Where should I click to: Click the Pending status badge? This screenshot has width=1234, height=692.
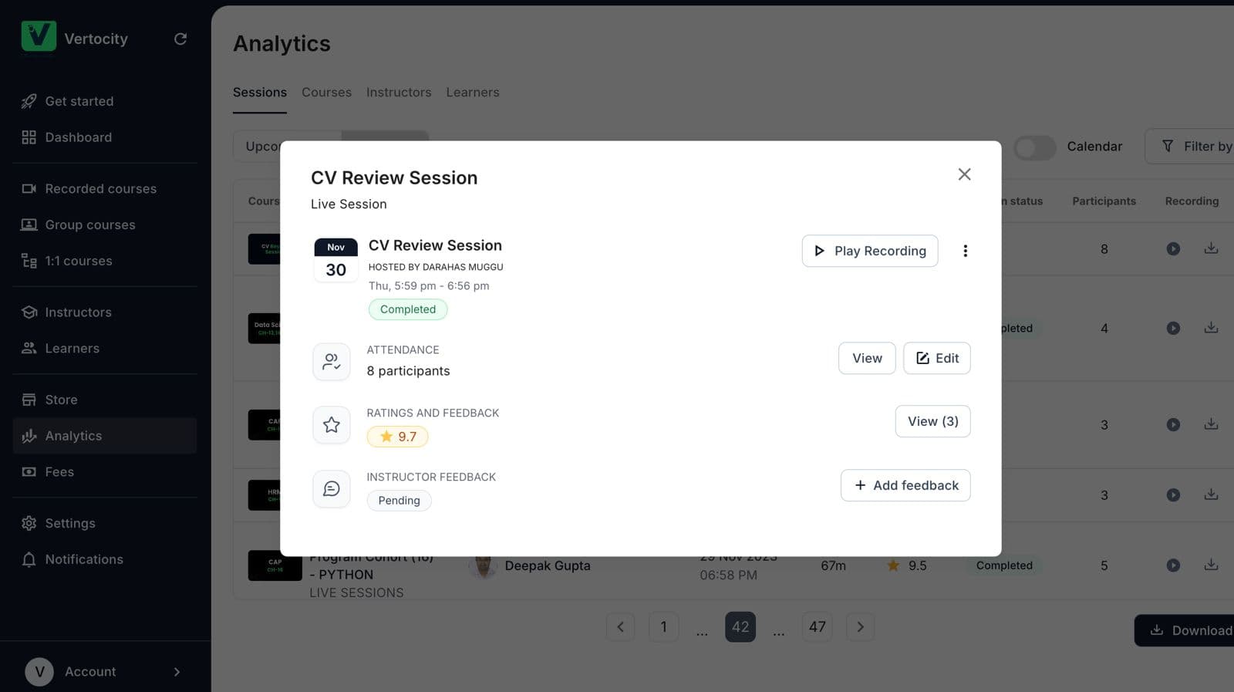click(x=400, y=501)
